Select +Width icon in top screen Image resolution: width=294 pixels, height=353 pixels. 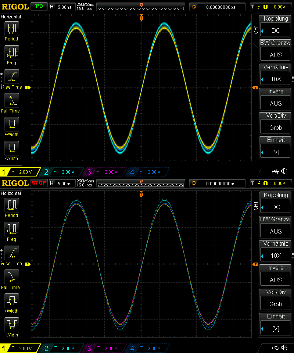(x=11, y=124)
